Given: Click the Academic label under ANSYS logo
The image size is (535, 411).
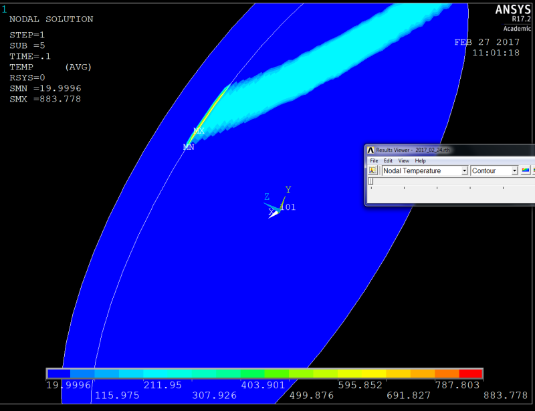Looking at the screenshot, I should click(517, 29).
